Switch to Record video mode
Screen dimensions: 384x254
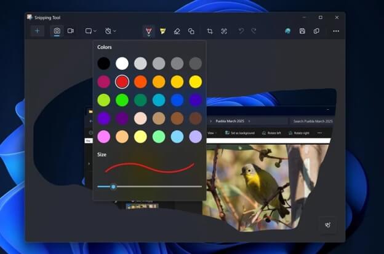click(71, 31)
